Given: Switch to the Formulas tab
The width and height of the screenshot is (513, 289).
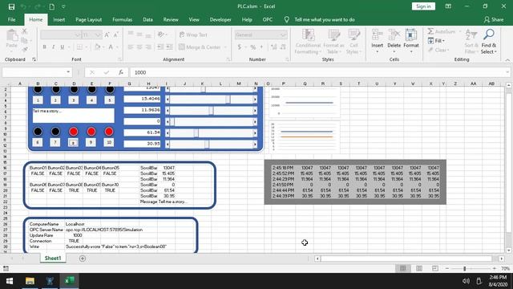Looking at the screenshot, I should tap(123, 19).
